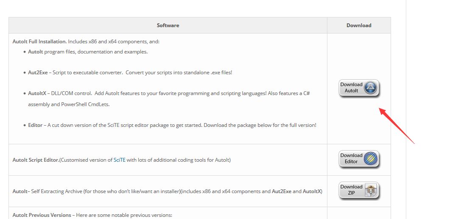Click the striped globe Editor icon
The image size is (450, 219).
coord(370,159)
